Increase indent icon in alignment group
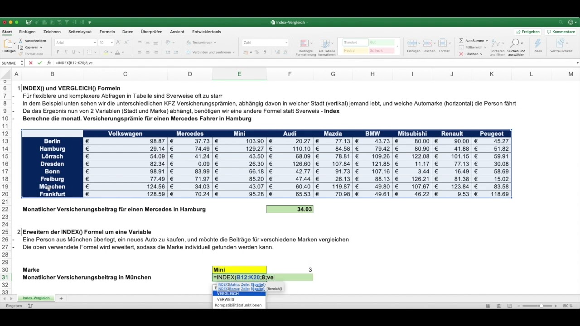 click(x=175, y=52)
